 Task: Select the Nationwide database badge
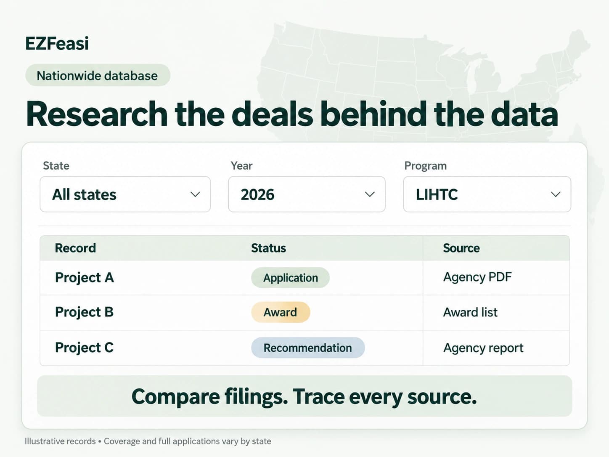(x=98, y=75)
